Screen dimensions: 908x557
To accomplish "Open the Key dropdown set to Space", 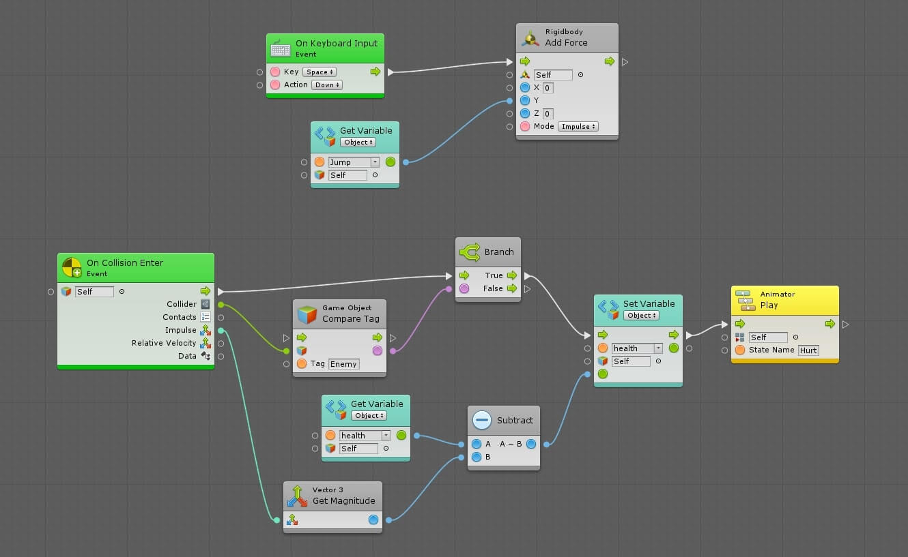I will pos(320,72).
